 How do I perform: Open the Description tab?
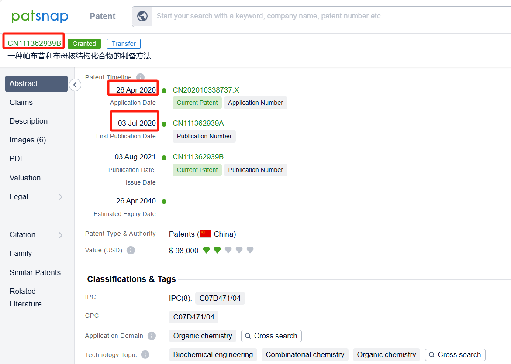(28, 121)
